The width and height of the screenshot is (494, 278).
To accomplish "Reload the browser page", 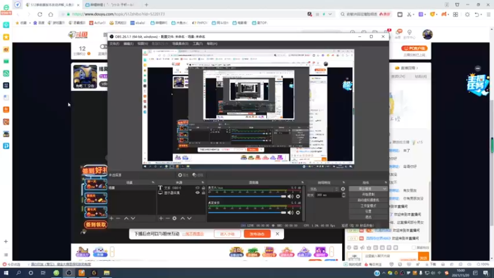I will pos(40,14).
